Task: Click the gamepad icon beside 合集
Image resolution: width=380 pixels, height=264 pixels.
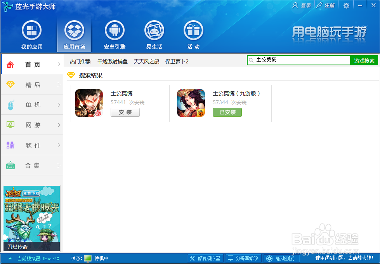Action: point(10,165)
